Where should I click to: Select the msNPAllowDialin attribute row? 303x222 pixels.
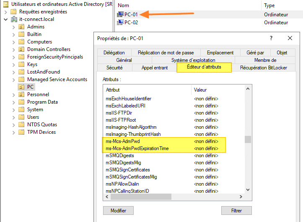174,184
